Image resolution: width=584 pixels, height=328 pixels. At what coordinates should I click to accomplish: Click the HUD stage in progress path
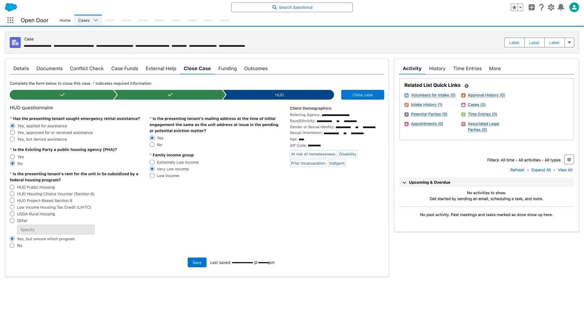279,95
